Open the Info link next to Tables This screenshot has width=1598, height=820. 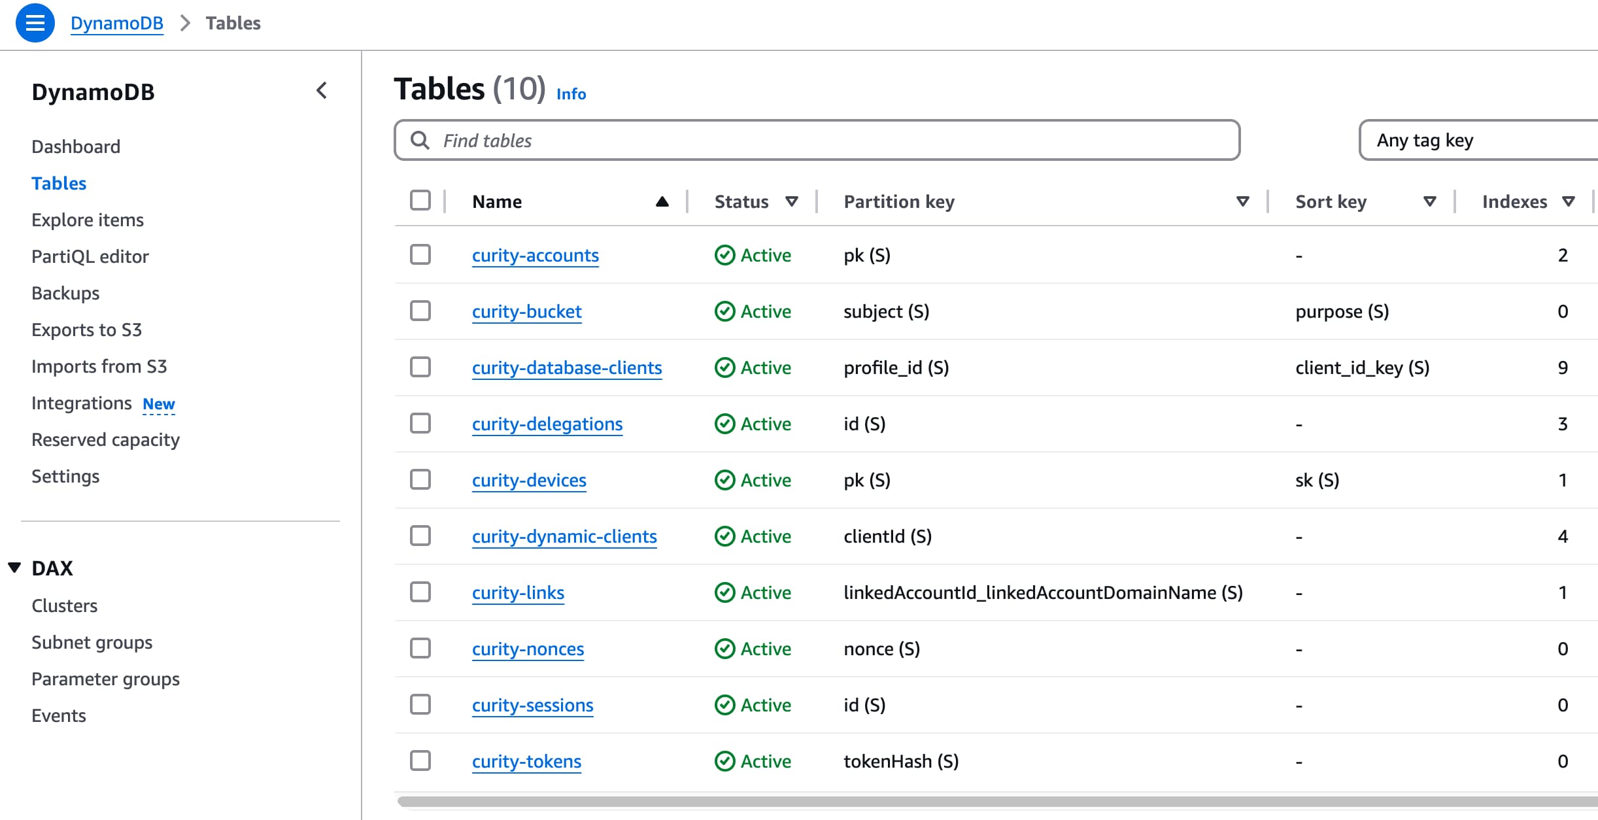point(571,94)
